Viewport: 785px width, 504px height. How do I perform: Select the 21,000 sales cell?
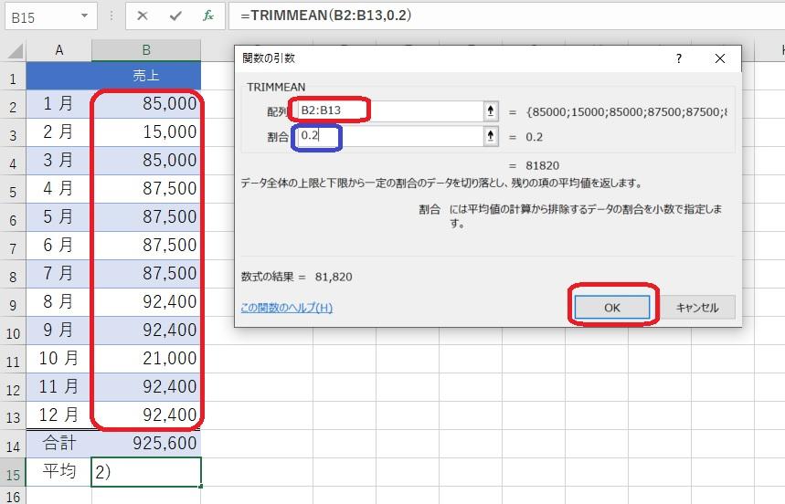click(146, 359)
